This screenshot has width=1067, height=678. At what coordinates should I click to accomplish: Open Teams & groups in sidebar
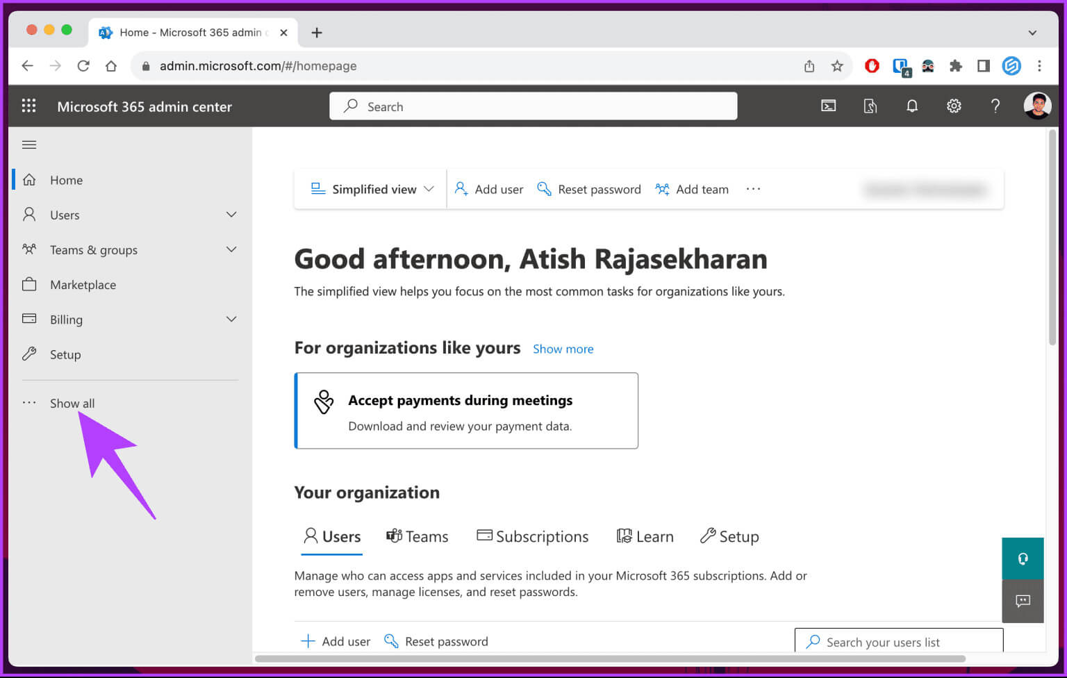[x=94, y=250]
